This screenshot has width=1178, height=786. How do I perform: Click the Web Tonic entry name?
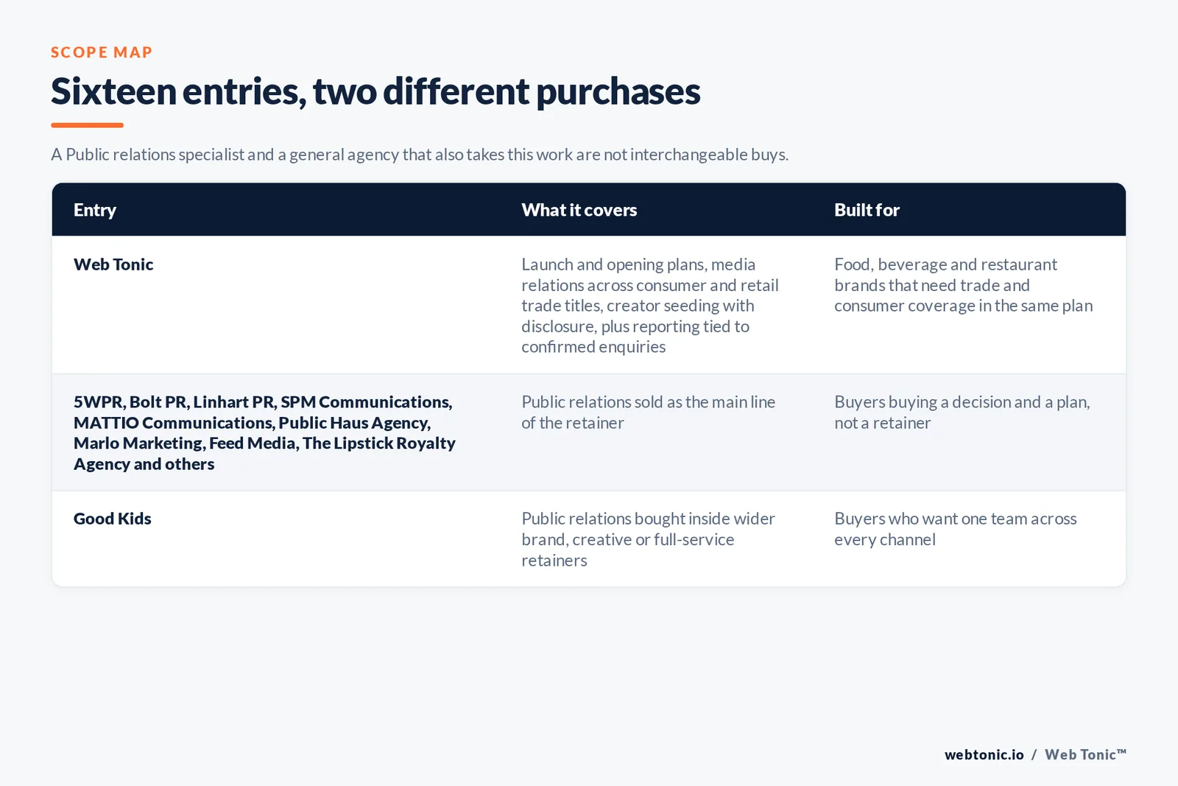113,264
